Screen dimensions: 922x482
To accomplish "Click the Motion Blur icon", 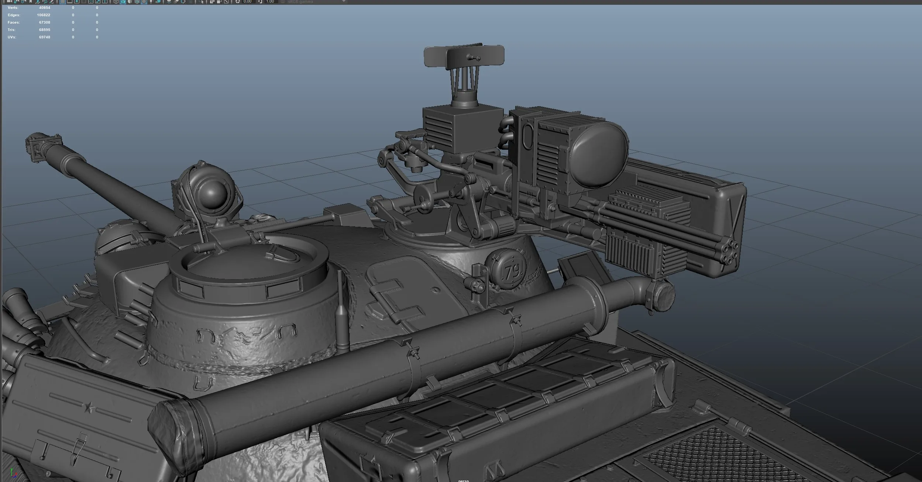I will click(176, 1).
